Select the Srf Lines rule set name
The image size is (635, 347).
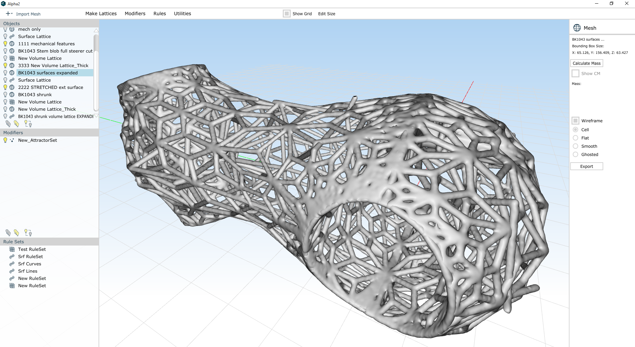point(27,271)
